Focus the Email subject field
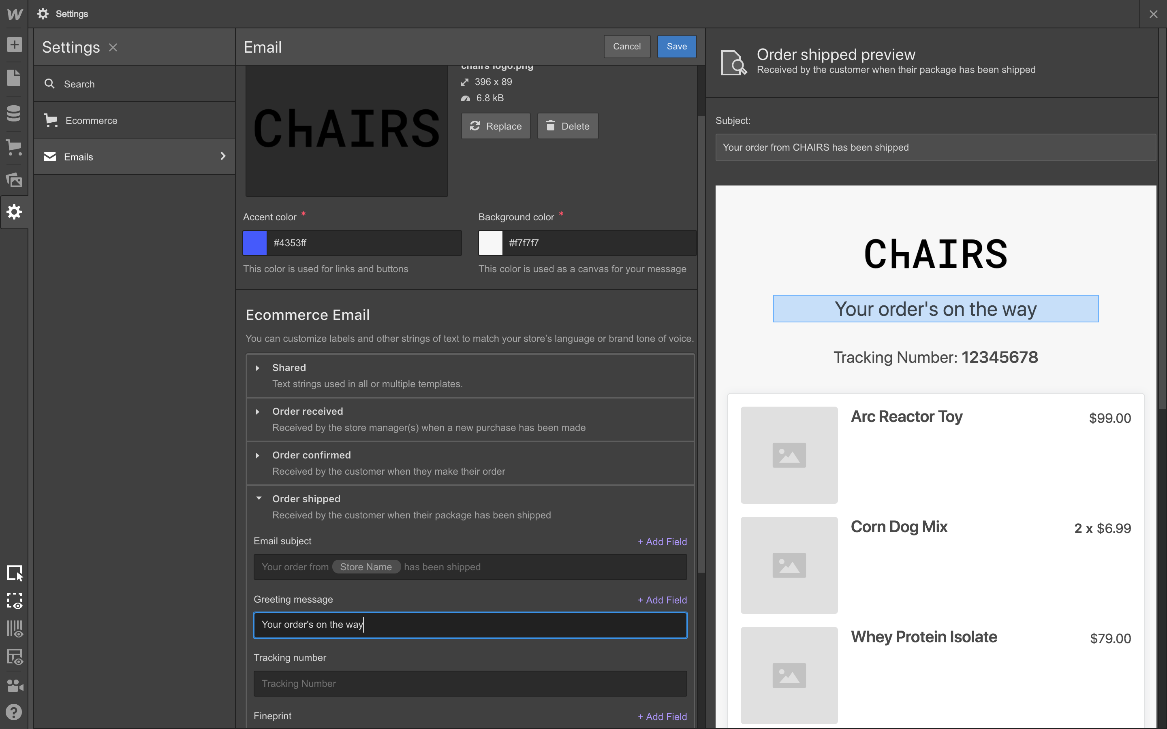The width and height of the screenshot is (1167, 729). [x=470, y=567]
